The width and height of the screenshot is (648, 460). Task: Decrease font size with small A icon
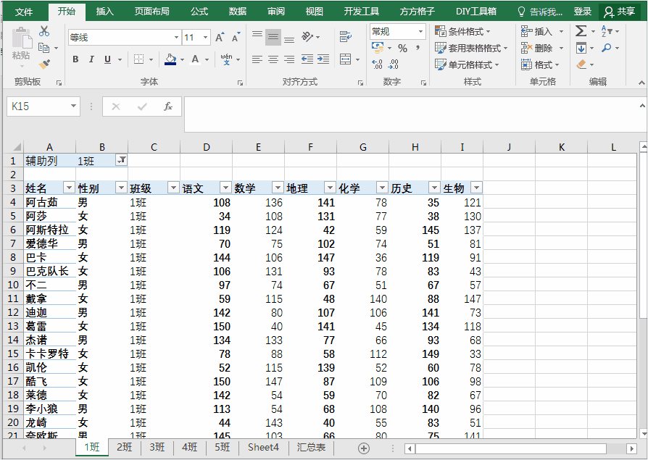(236, 37)
